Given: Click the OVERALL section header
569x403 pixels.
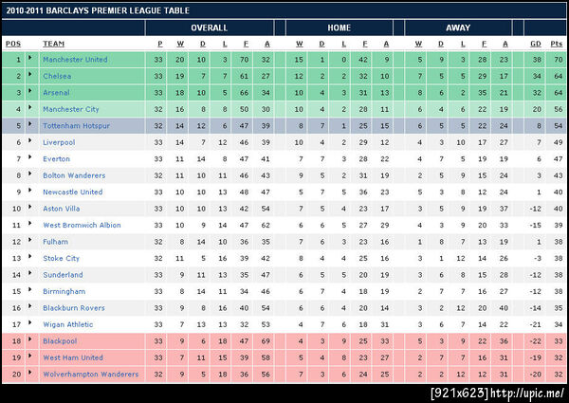Looking at the screenshot, I should pos(210,27).
